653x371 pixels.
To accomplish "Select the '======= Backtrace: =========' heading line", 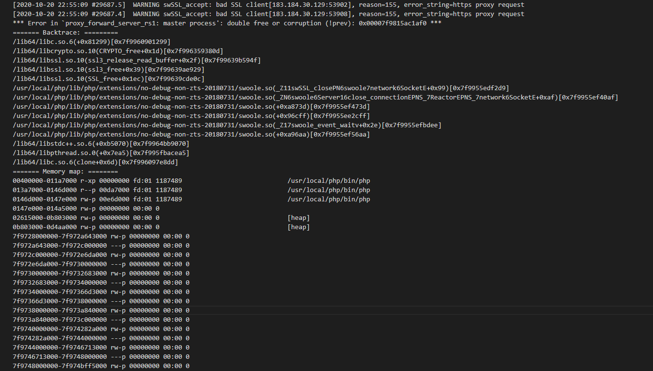I will tap(65, 33).
